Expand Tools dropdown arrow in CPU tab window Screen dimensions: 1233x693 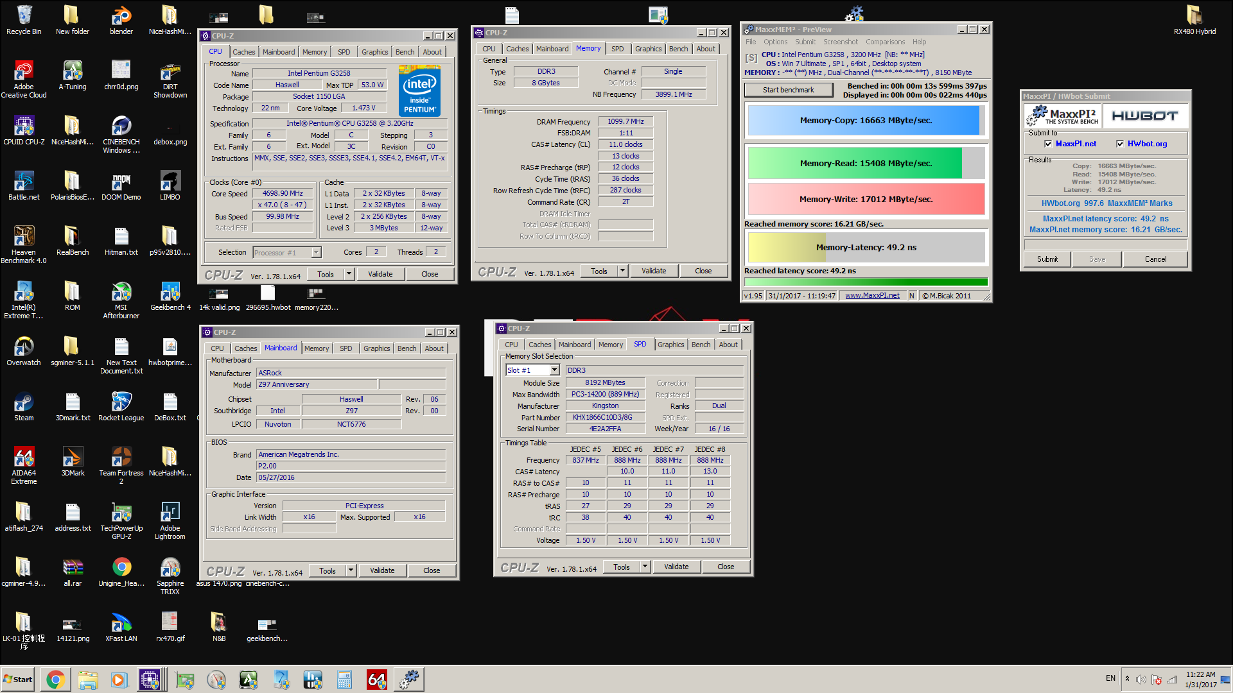(x=349, y=274)
